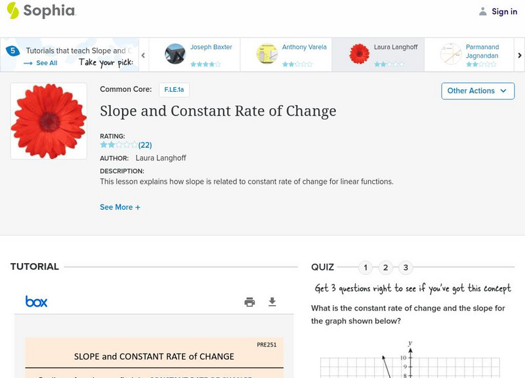The height and width of the screenshot is (378, 525).
Task: Click the Sign in user icon
Action: pyautogui.click(x=483, y=11)
